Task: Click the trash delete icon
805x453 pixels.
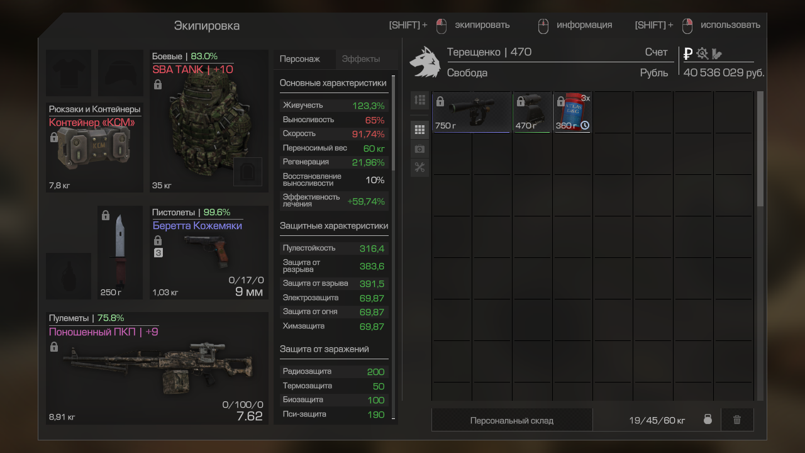Action: (x=737, y=420)
